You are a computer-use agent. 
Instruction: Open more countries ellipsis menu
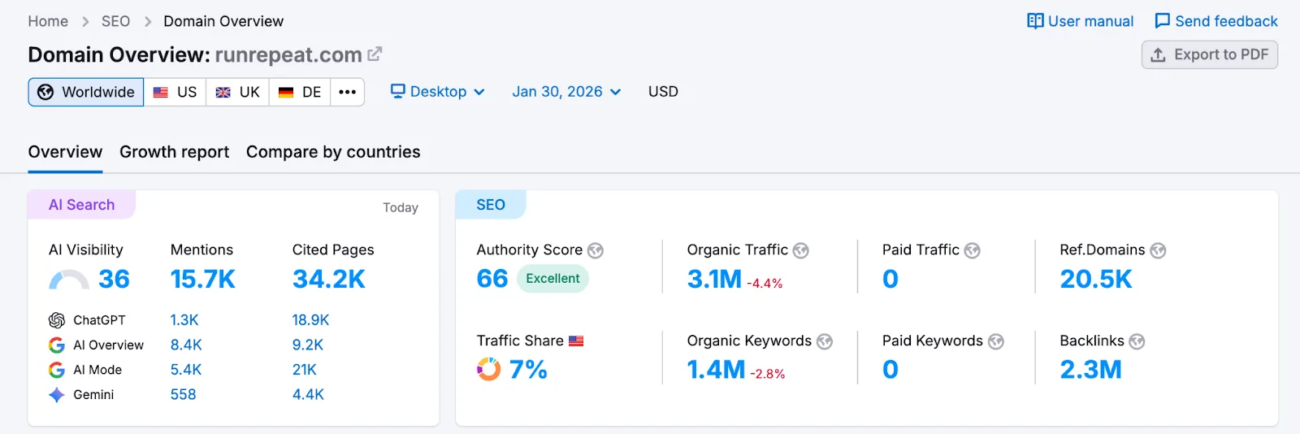coord(348,92)
